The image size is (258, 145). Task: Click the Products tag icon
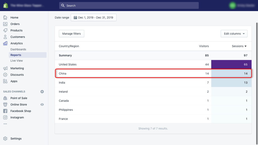[5, 30]
